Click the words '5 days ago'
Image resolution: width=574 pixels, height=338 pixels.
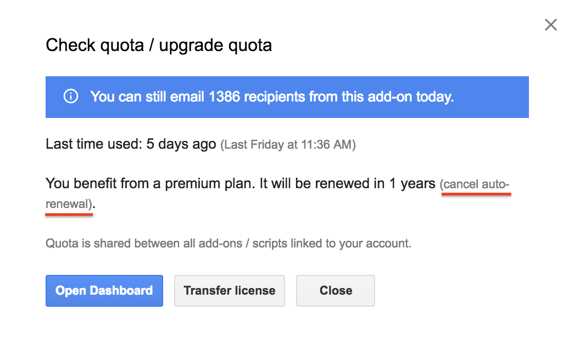pos(181,144)
